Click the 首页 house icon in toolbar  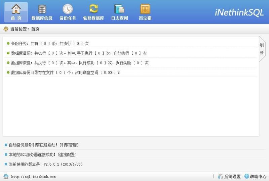16,9
